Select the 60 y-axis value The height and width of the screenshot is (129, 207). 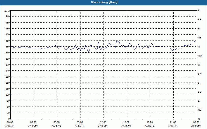(x=8, y=107)
